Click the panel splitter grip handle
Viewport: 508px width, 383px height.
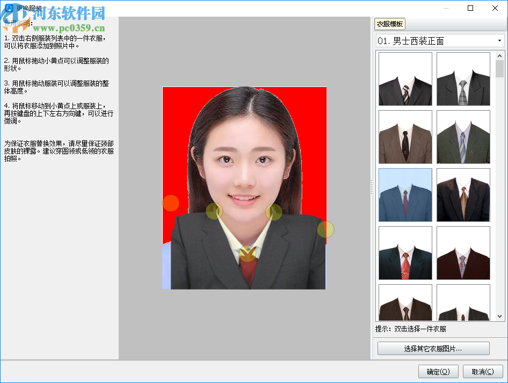click(x=372, y=187)
